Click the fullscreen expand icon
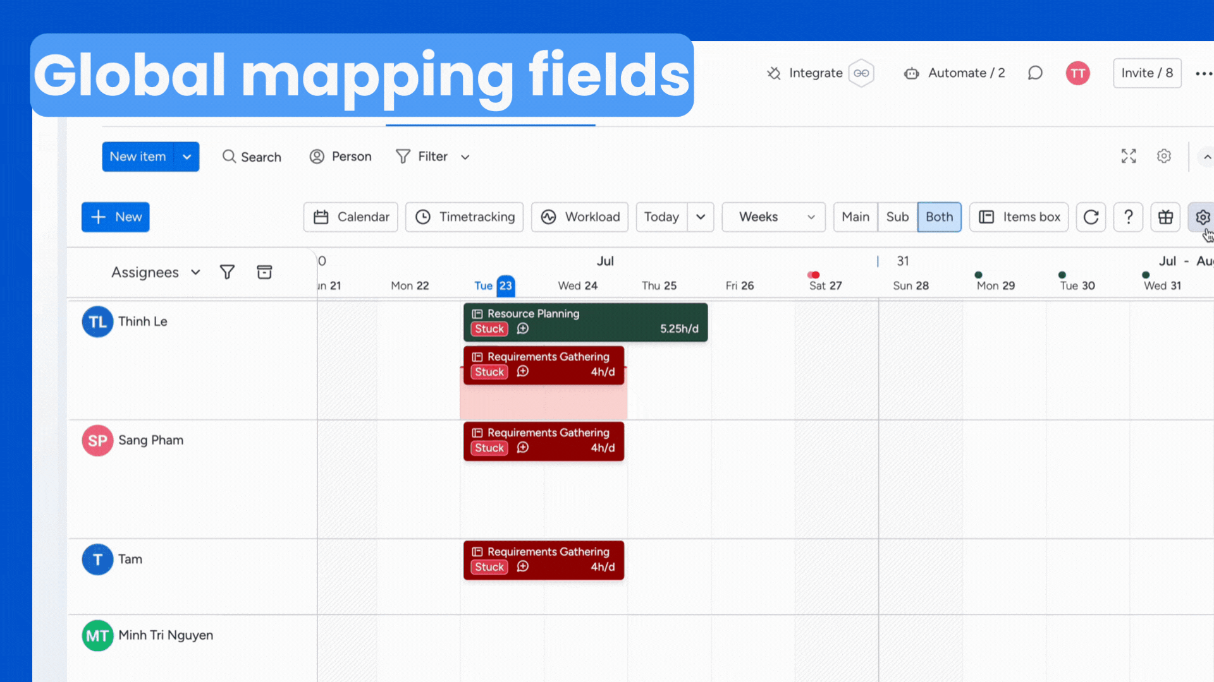Image resolution: width=1214 pixels, height=682 pixels. [1128, 156]
